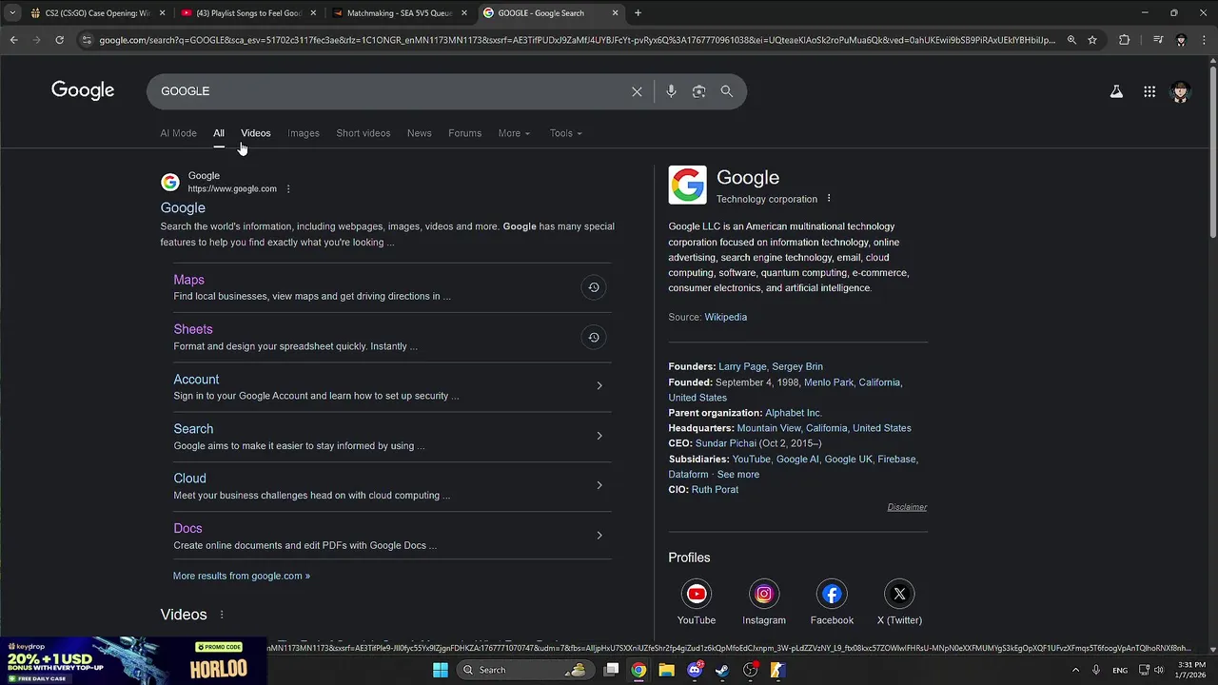Screen dimensions: 1218x685
Task: Open File Explorer from taskbar
Action: [x=667, y=670]
